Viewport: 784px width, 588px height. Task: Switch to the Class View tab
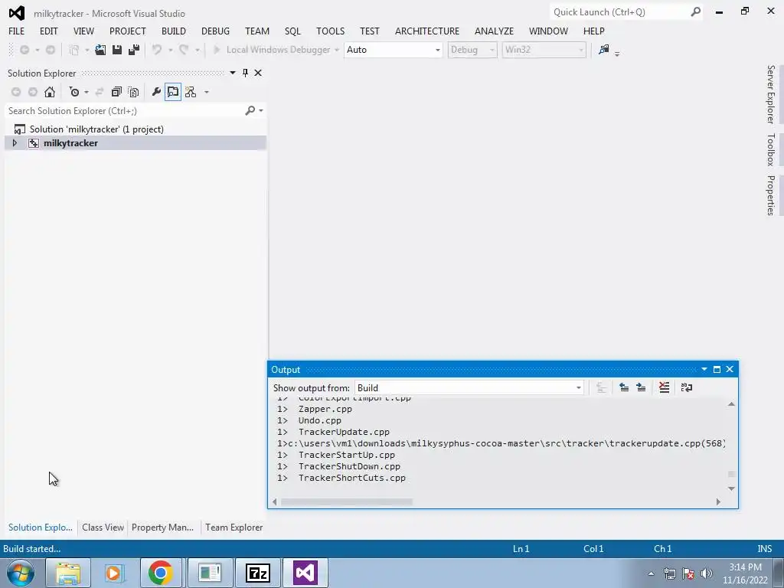(103, 527)
